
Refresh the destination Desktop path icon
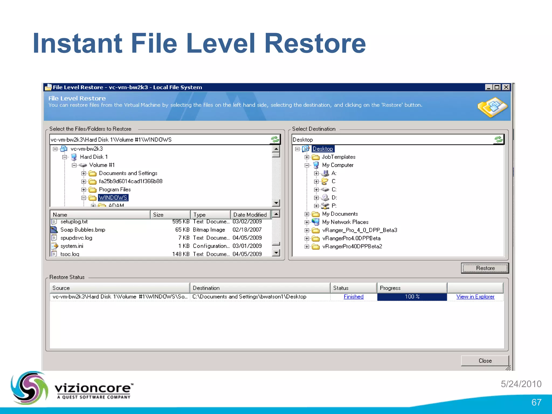point(499,139)
